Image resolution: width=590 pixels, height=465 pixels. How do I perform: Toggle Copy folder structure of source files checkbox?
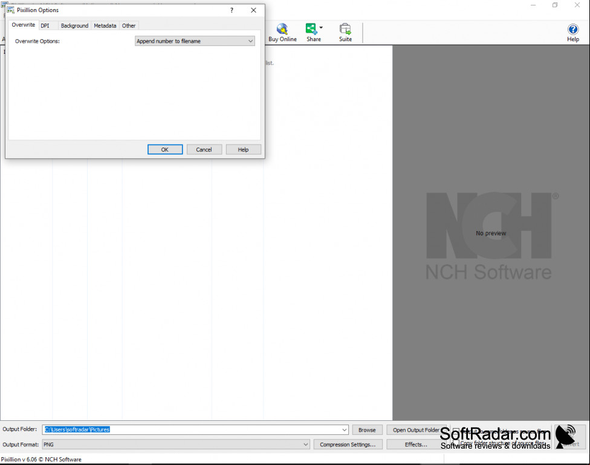click(x=456, y=444)
